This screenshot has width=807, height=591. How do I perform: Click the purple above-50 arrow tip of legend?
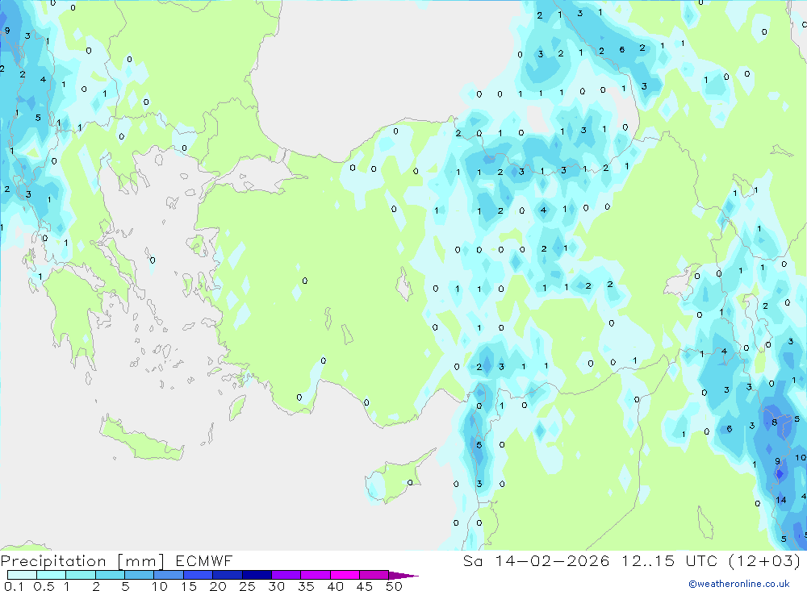pos(403,576)
